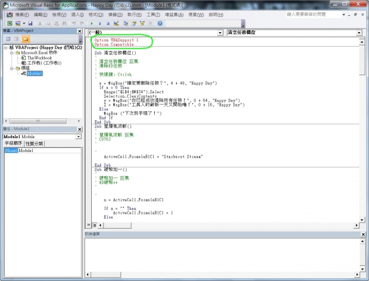
Task: Click the help question input box
Action: pos(313,14)
